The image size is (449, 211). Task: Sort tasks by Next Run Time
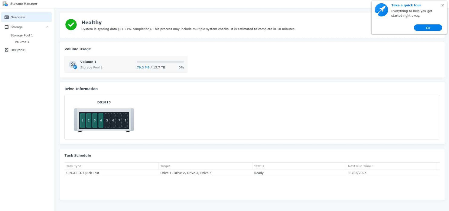coord(360,166)
